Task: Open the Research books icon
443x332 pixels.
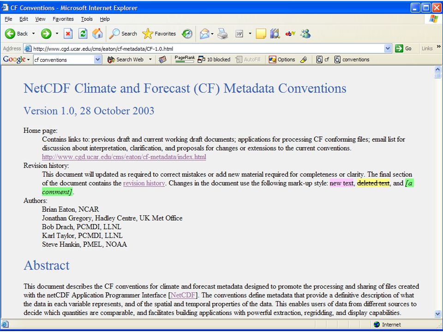Action: (275, 34)
